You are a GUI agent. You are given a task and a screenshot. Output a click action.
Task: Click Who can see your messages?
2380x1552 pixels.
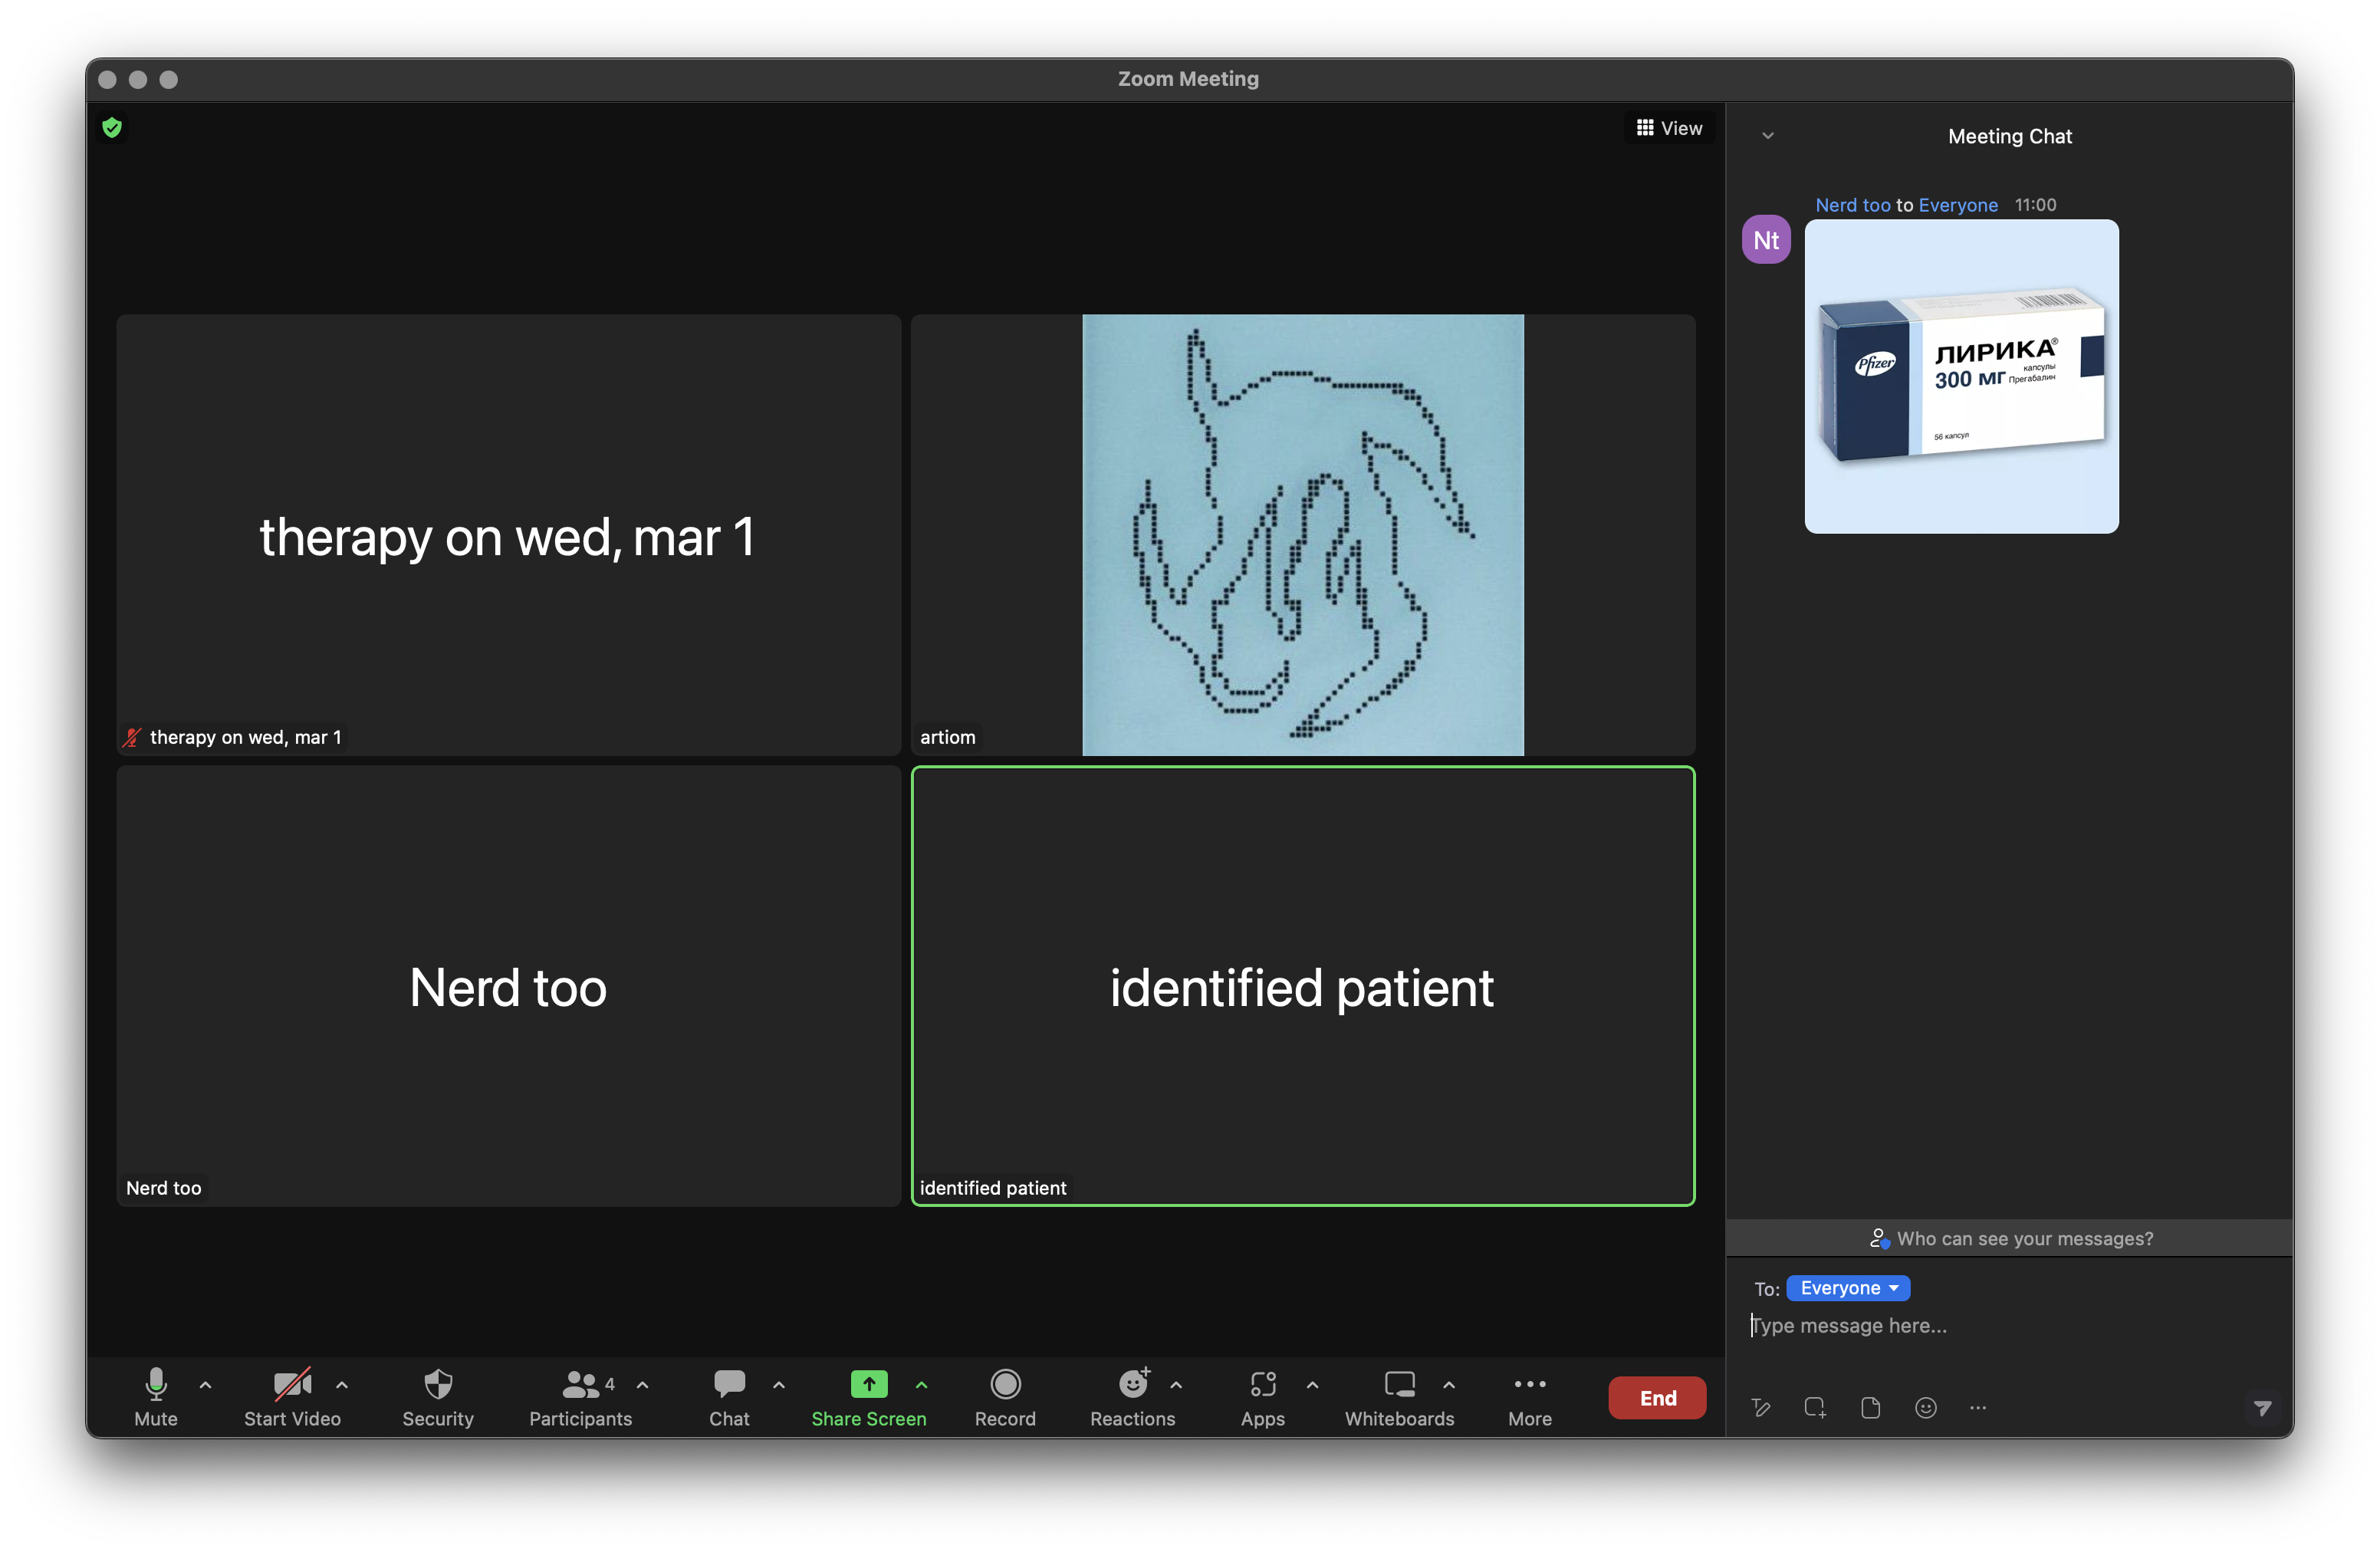[x=2011, y=1238]
